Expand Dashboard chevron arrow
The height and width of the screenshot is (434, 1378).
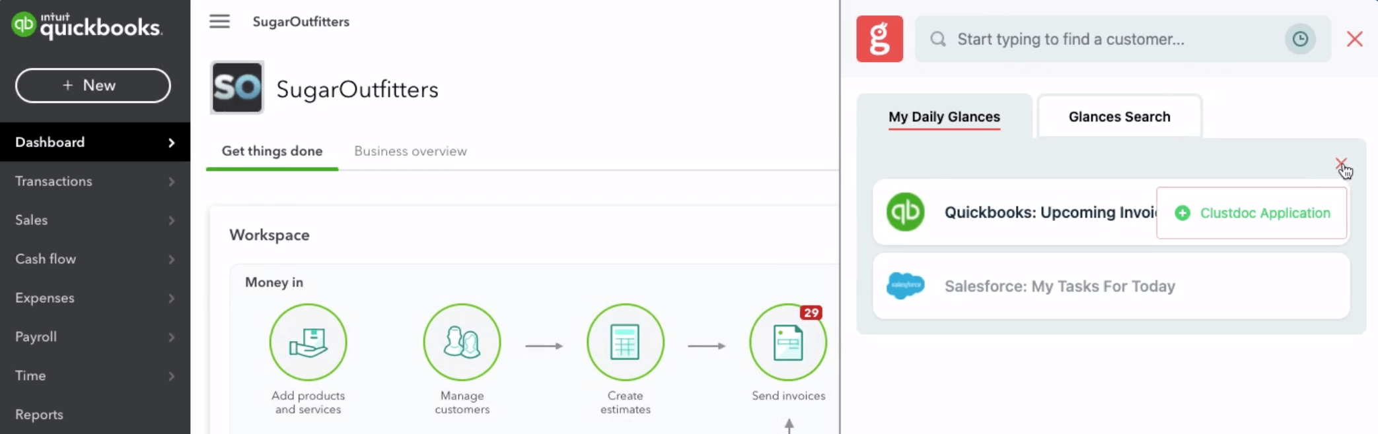[x=172, y=142]
